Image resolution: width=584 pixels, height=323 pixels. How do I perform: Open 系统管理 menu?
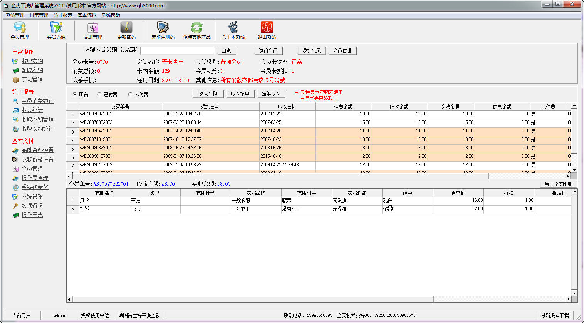coord(15,15)
